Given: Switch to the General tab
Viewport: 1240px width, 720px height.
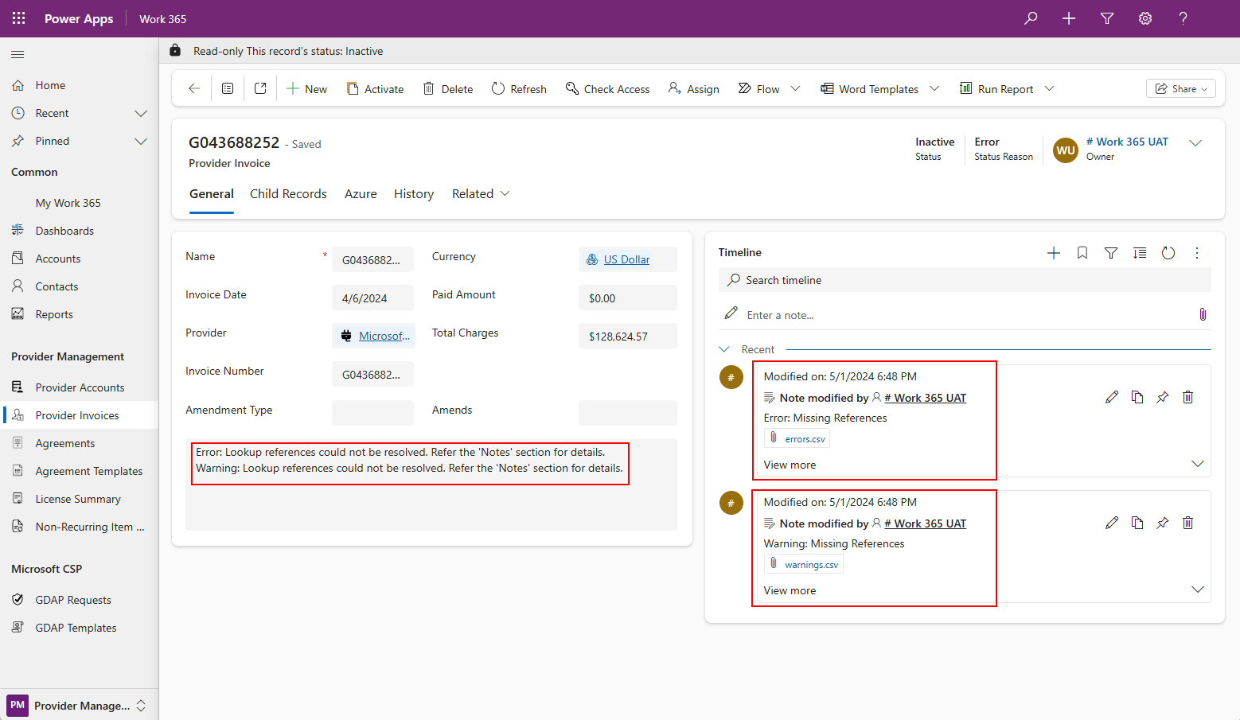Looking at the screenshot, I should pos(212,193).
